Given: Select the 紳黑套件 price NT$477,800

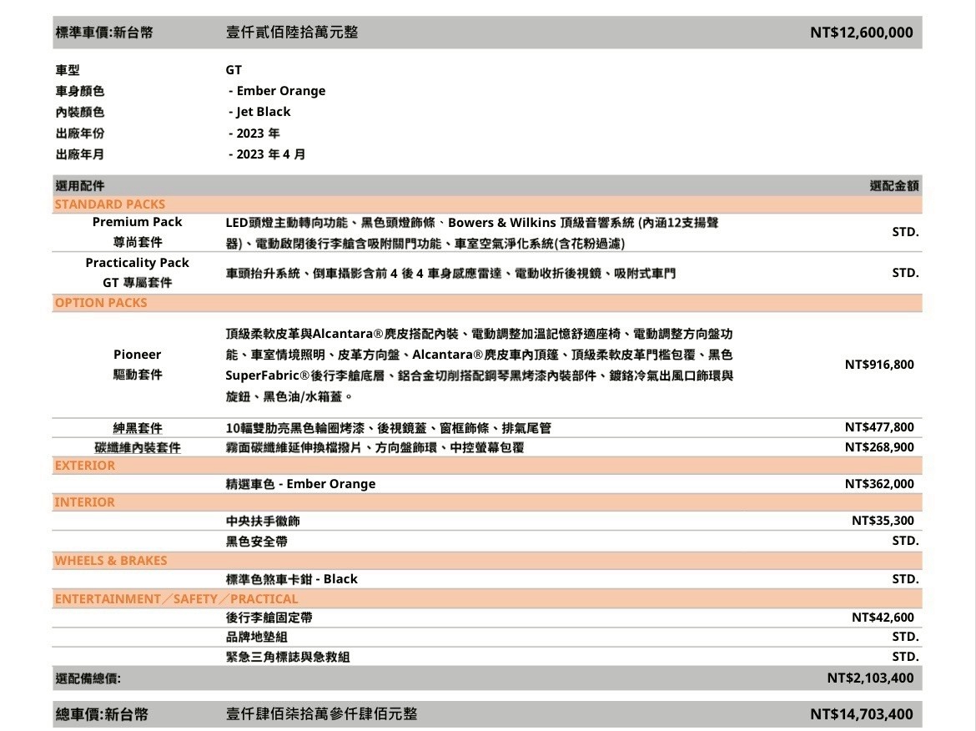Looking at the screenshot, I should click(879, 427).
